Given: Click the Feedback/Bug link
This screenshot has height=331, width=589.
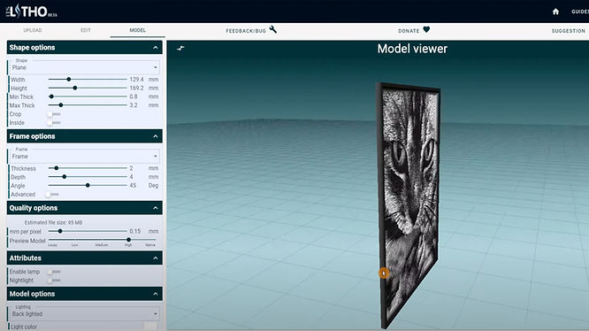Looking at the screenshot, I should click(246, 31).
